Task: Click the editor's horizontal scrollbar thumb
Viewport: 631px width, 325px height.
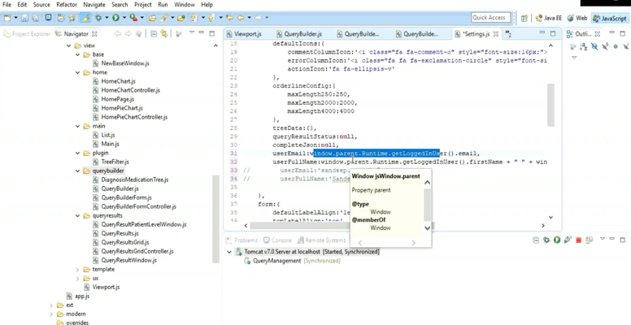Action: (x=299, y=226)
